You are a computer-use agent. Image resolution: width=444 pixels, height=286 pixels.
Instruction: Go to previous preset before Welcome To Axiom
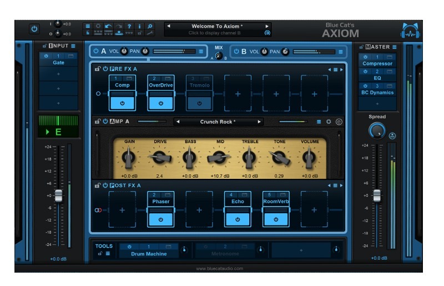(x=169, y=26)
